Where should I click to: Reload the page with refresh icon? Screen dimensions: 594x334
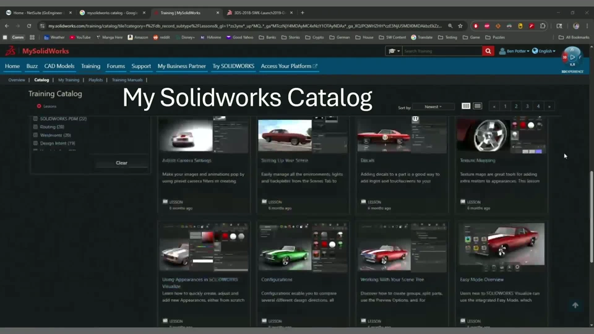pyautogui.click(x=29, y=26)
